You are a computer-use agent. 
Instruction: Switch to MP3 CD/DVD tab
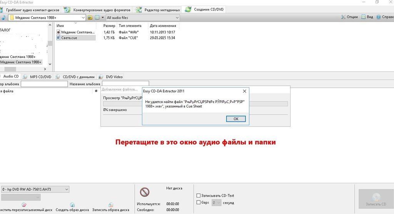click(41, 77)
